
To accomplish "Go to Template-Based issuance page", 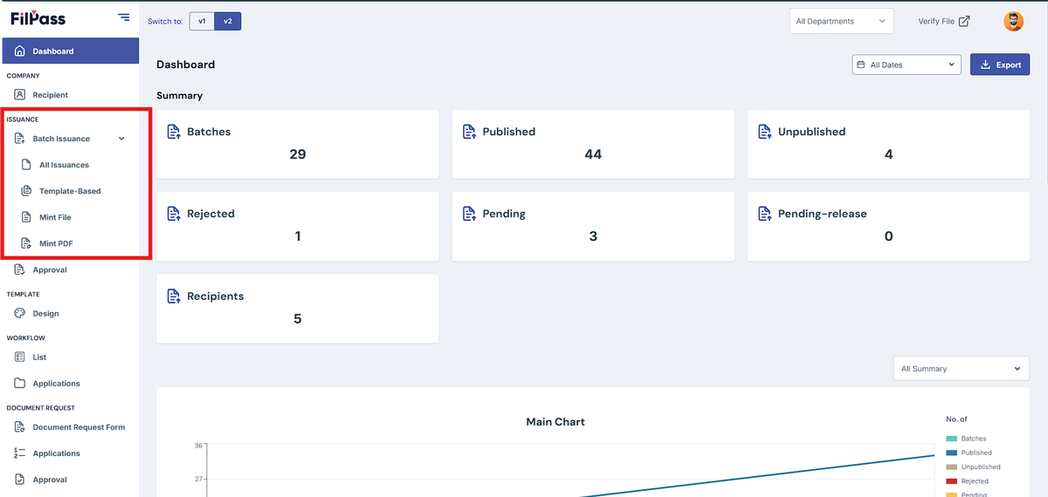I will tap(70, 191).
